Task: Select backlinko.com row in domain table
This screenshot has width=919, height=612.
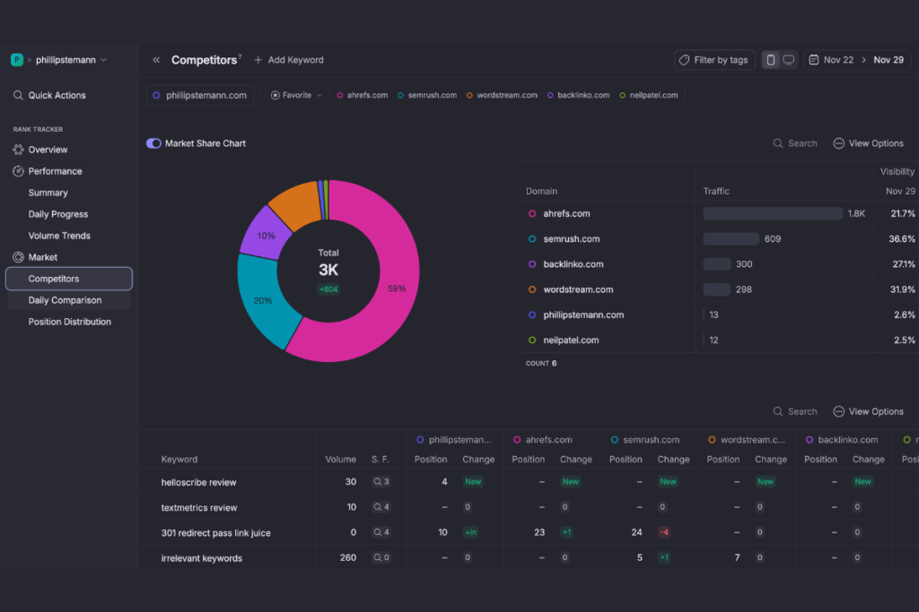Action: [x=718, y=263]
